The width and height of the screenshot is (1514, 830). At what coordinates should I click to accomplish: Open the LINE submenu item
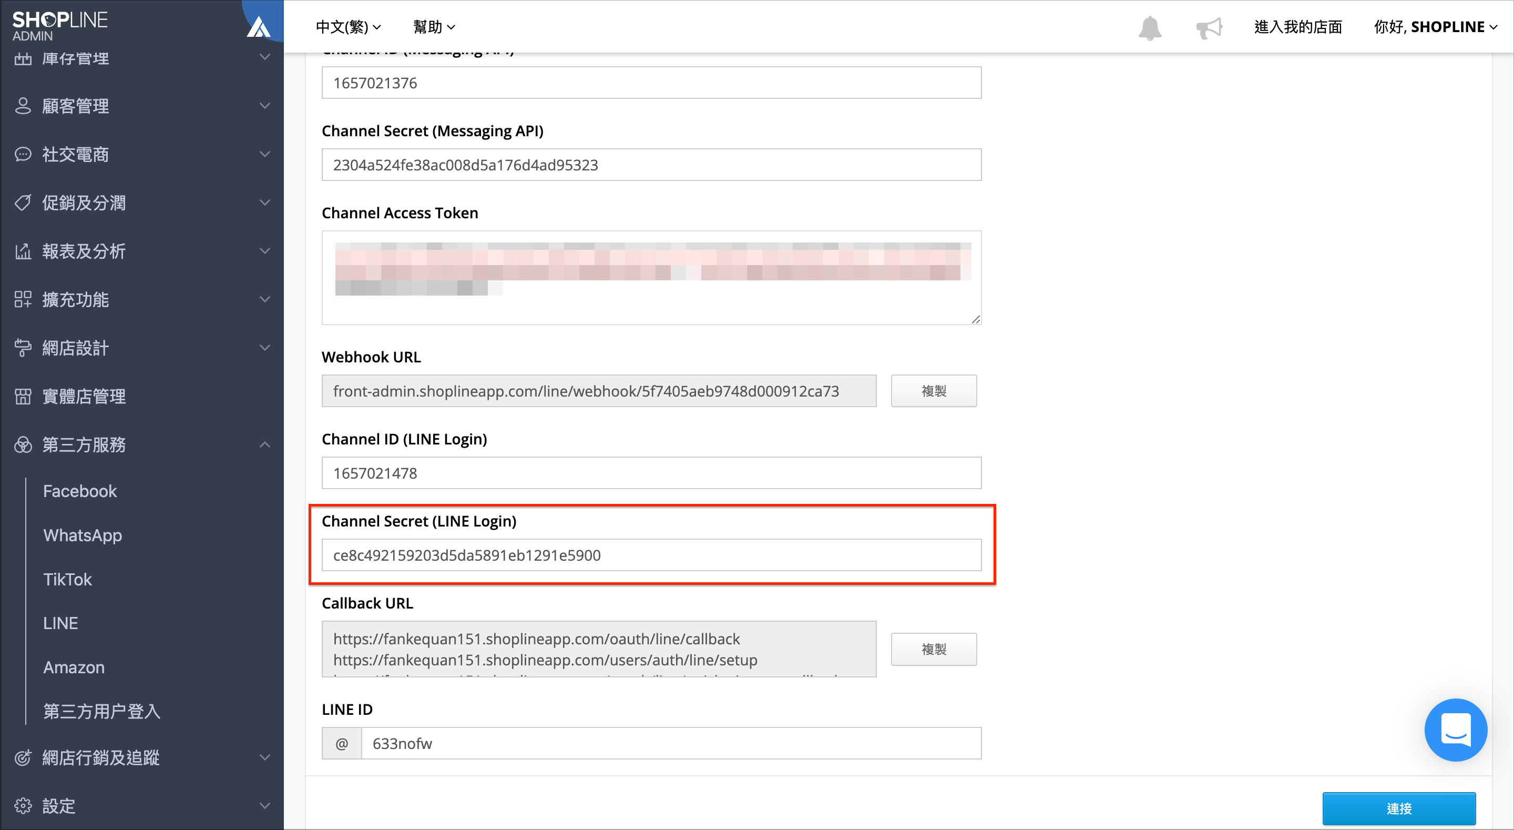click(60, 623)
